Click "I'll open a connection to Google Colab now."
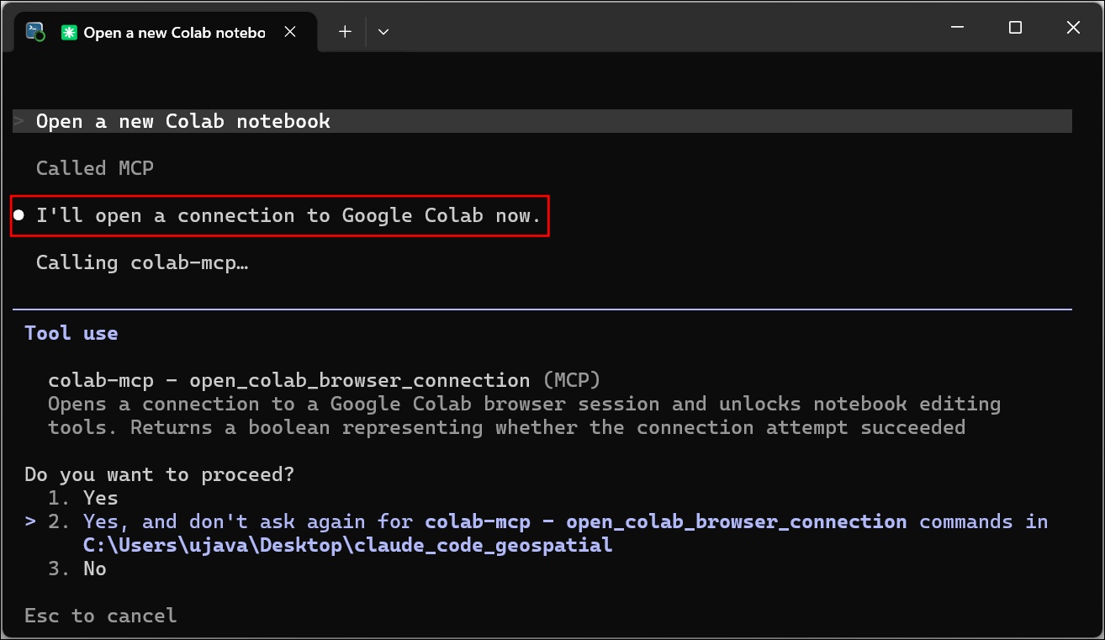 [x=288, y=215]
